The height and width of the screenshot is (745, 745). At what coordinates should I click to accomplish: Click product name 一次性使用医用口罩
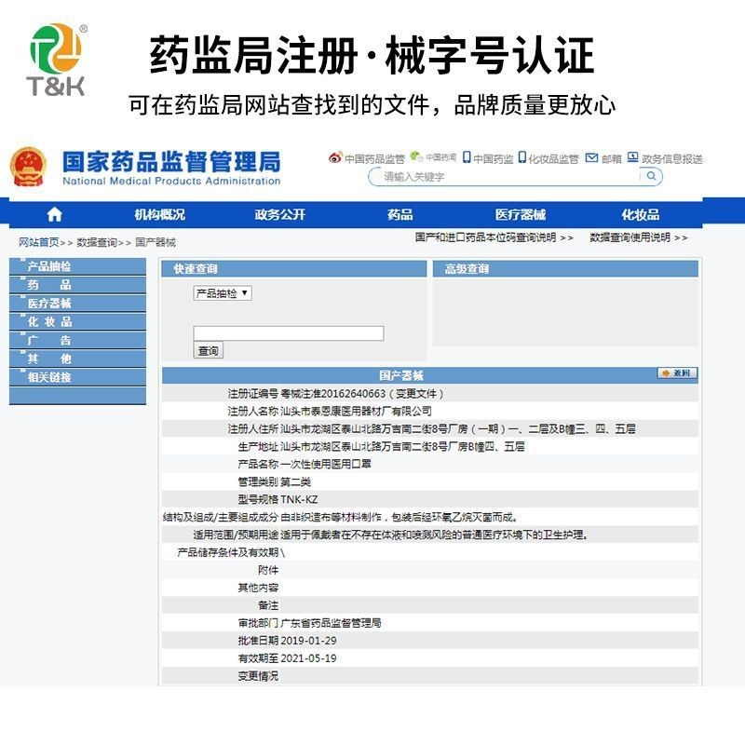click(x=325, y=464)
